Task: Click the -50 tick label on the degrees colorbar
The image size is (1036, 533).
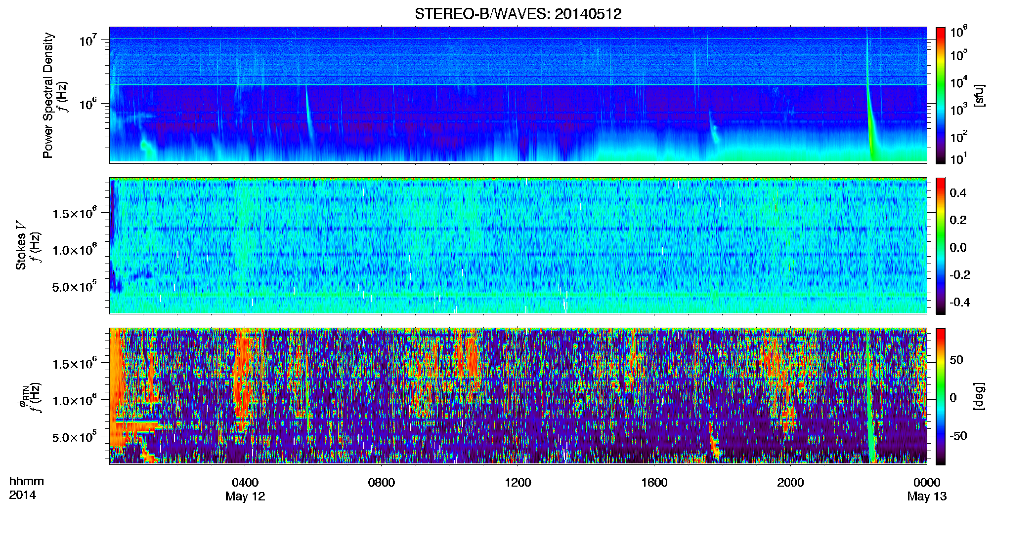Action: (x=958, y=436)
